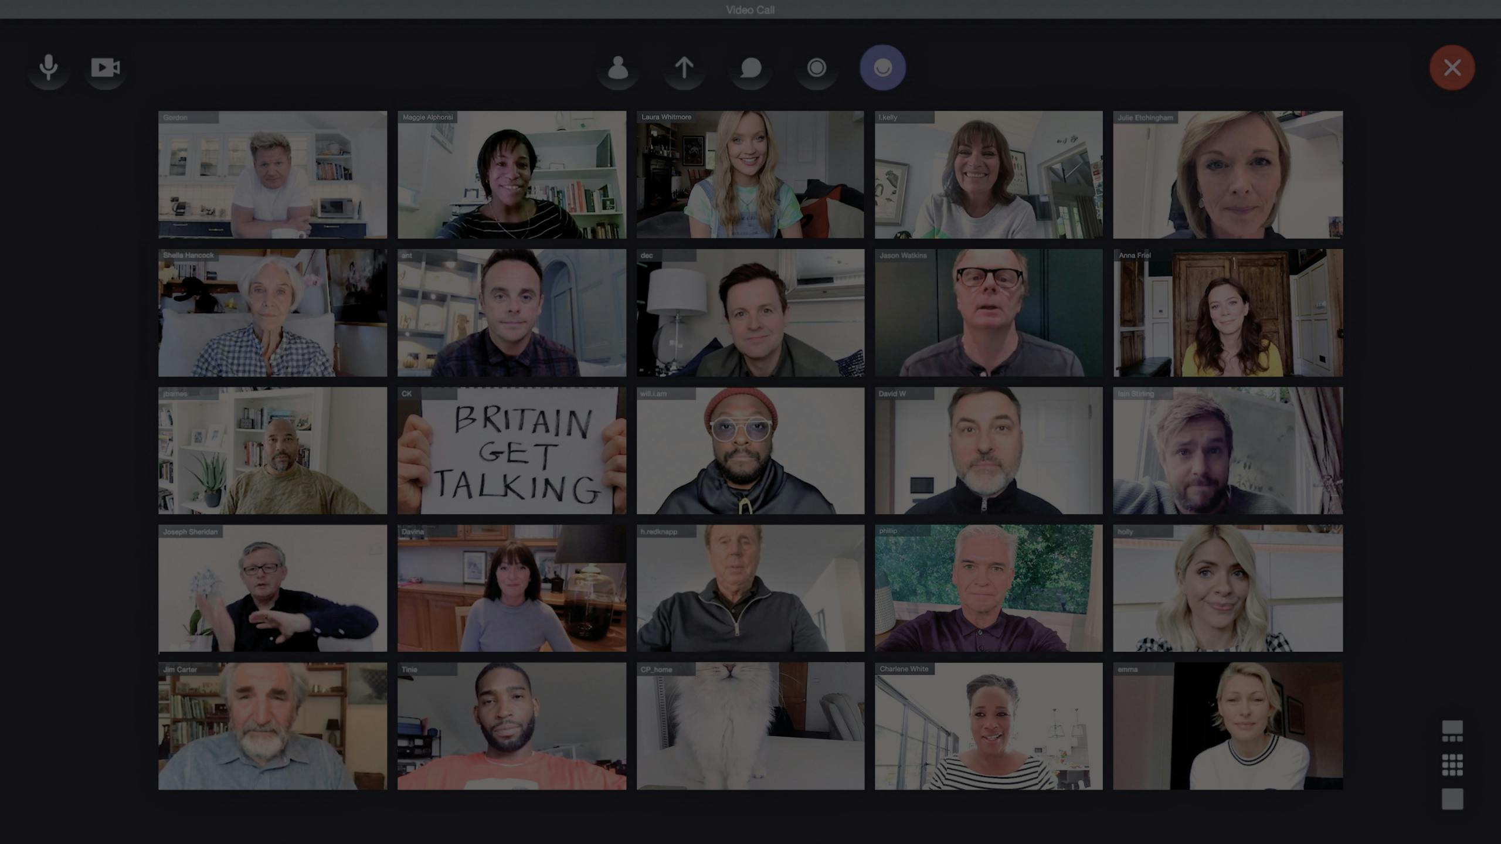Select the grid view layout icon
Image resolution: width=1501 pixels, height=844 pixels.
tap(1452, 765)
